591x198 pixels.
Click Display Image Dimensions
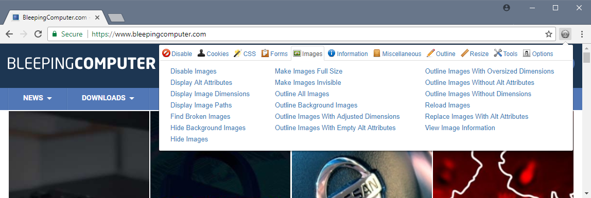[x=210, y=94]
